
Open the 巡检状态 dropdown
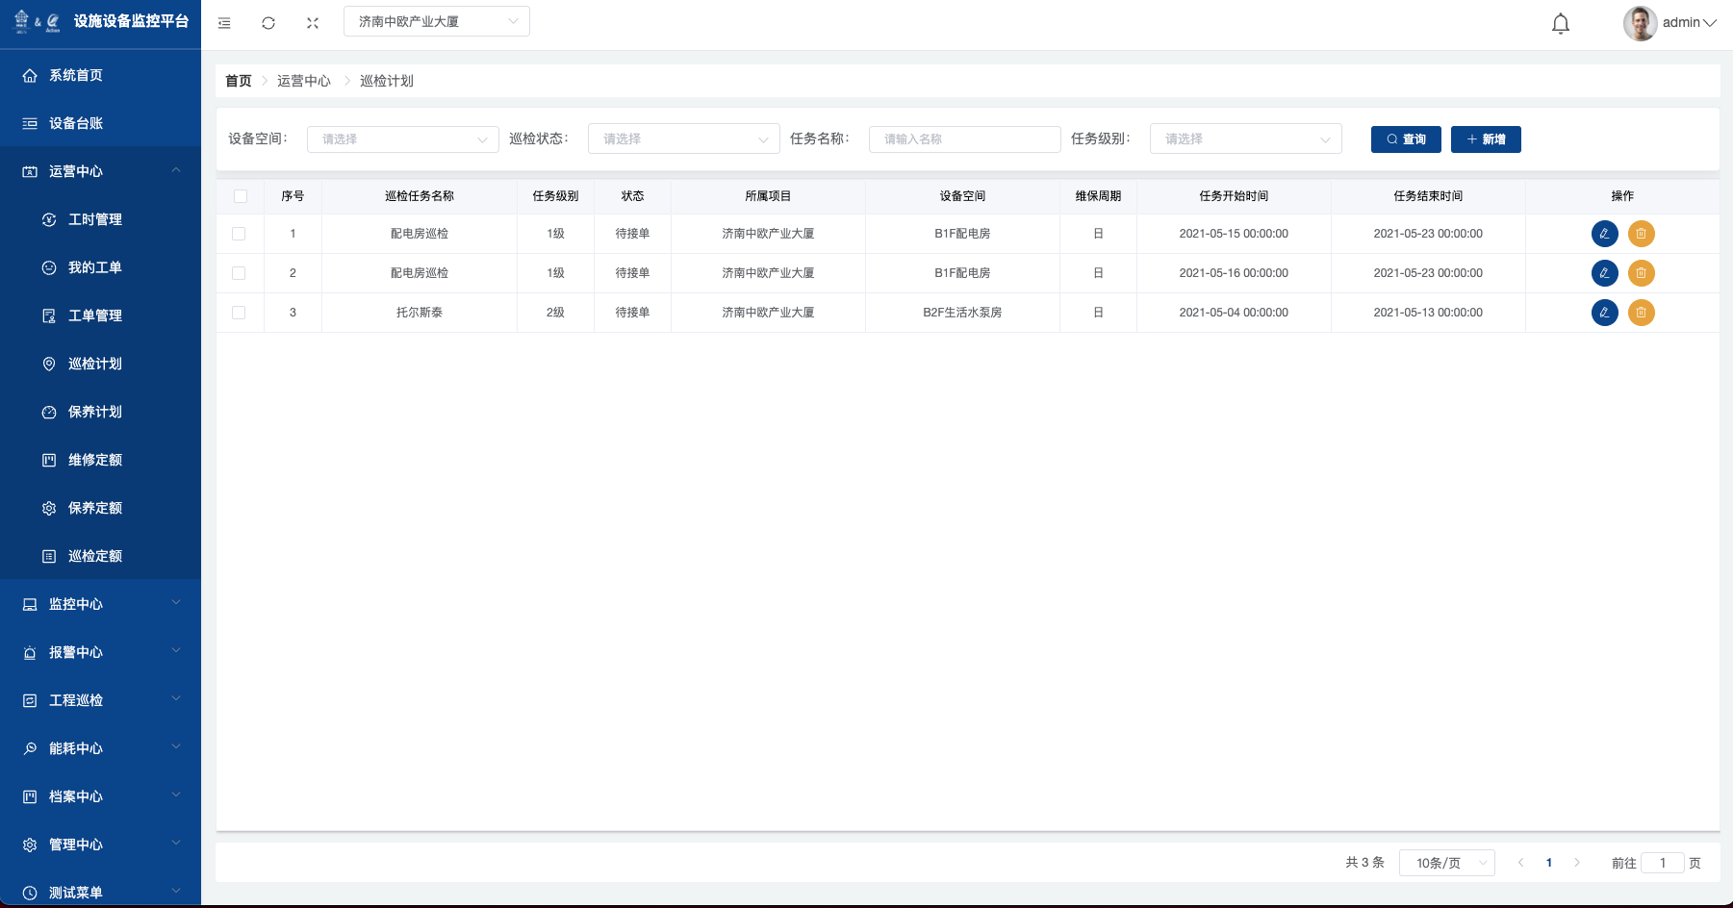tap(683, 139)
